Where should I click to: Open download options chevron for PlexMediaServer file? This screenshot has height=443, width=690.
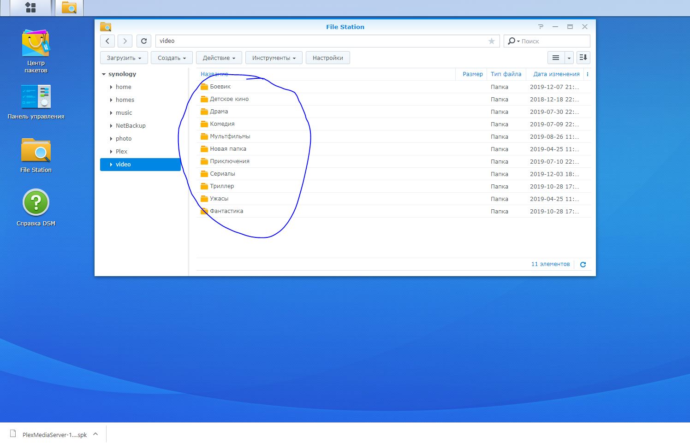point(95,434)
